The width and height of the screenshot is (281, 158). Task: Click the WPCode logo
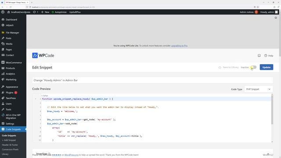pyautogui.click(x=43, y=56)
